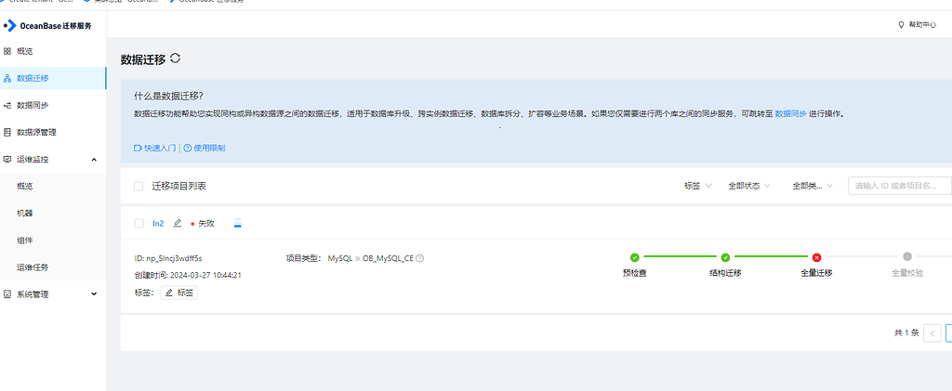This screenshot has width=952, height=391.
Task: Follow the 数据同步 link in description
Action: [790, 113]
